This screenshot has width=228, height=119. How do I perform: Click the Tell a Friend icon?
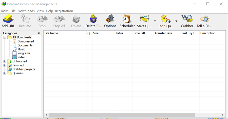click(x=204, y=19)
